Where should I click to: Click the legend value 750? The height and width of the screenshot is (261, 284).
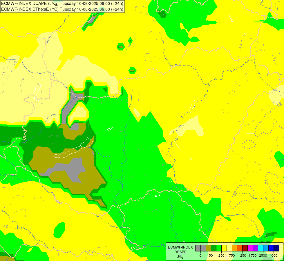(x=232, y=255)
